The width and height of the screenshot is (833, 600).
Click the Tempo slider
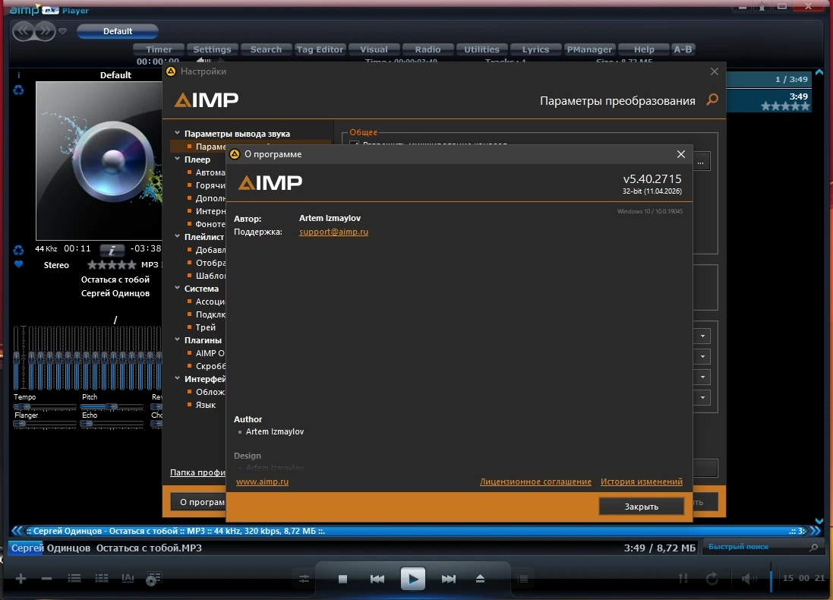45,406
